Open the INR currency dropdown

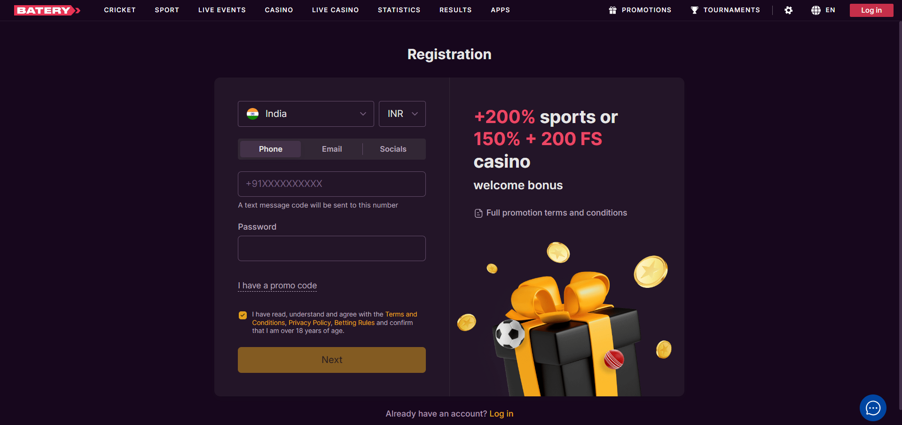pyautogui.click(x=402, y=114)
